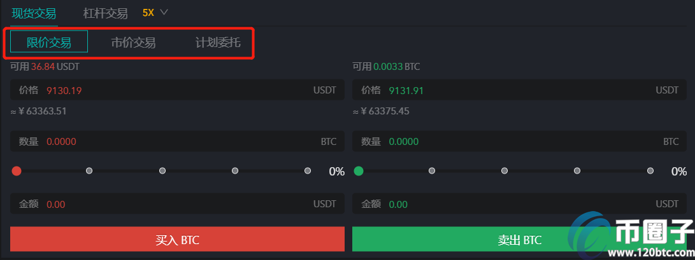Set buy slider to the 25% marker
The height and width of the screenshot is (260, 695).
(89, 170)
